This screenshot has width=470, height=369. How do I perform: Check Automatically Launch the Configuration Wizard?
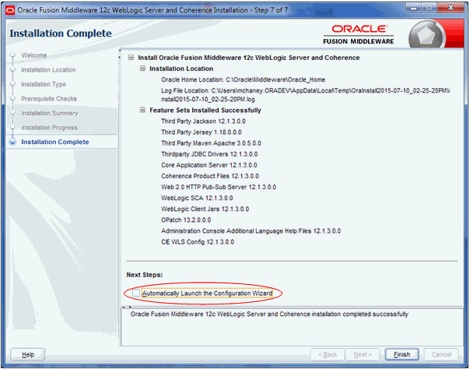[x=136, y=293]
